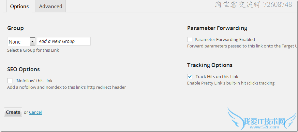Click the Select a Group help text
The image size is (298, 132).
click(x=33, y=50)
